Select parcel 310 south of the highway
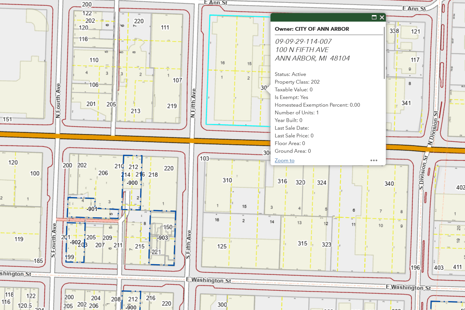This screenshot has width=465, height=310. click(x=227, y=180)
